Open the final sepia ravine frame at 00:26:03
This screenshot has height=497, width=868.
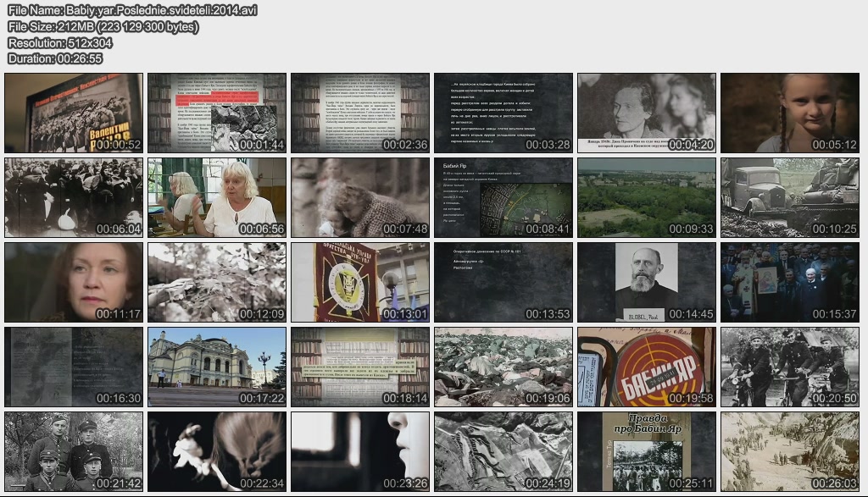tap(790, 452)
